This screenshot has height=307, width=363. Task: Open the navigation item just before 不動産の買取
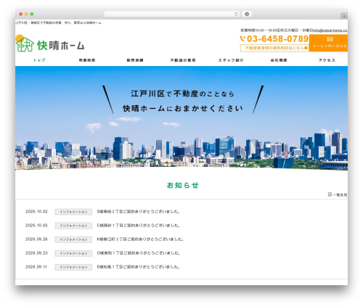click(x=135, y=60)
